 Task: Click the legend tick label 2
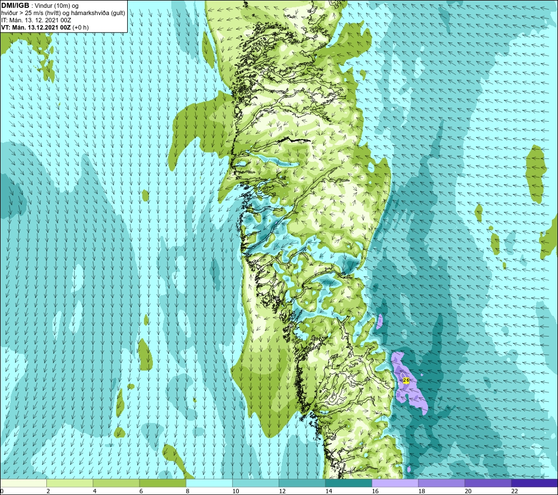pos(48,491)
